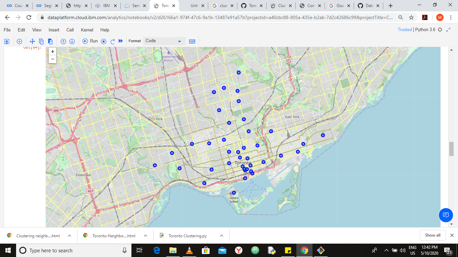Open the Kernel menu
458x257 pixels.
[87, 30]
